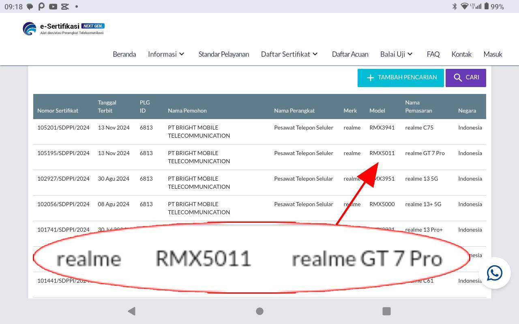Go to the Beranda menu item

[x=124, y=54]
